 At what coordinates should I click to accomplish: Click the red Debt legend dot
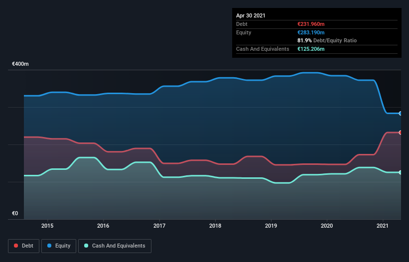(x=16, y=246)
